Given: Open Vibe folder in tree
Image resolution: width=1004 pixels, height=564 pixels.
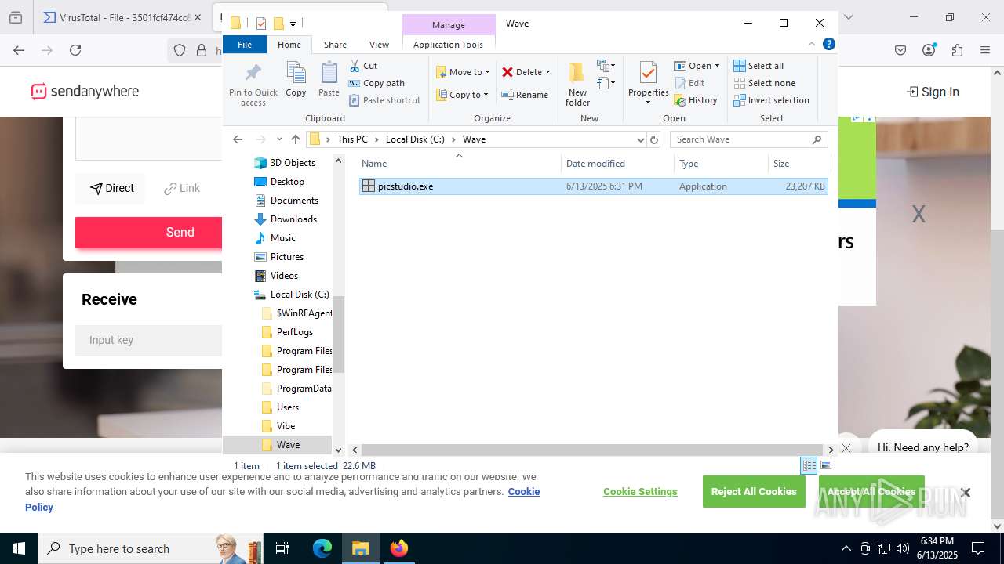Looking at the screenshot, I should point(286,426).
